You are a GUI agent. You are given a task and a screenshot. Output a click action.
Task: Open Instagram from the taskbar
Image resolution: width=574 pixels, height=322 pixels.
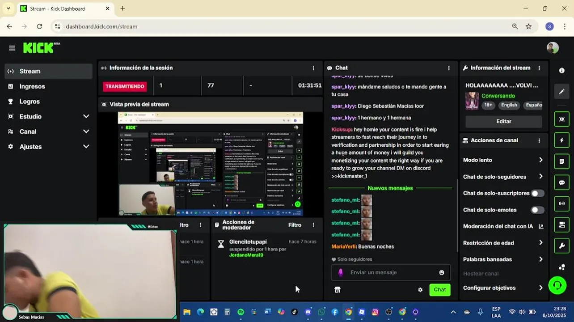pos(375,312)
